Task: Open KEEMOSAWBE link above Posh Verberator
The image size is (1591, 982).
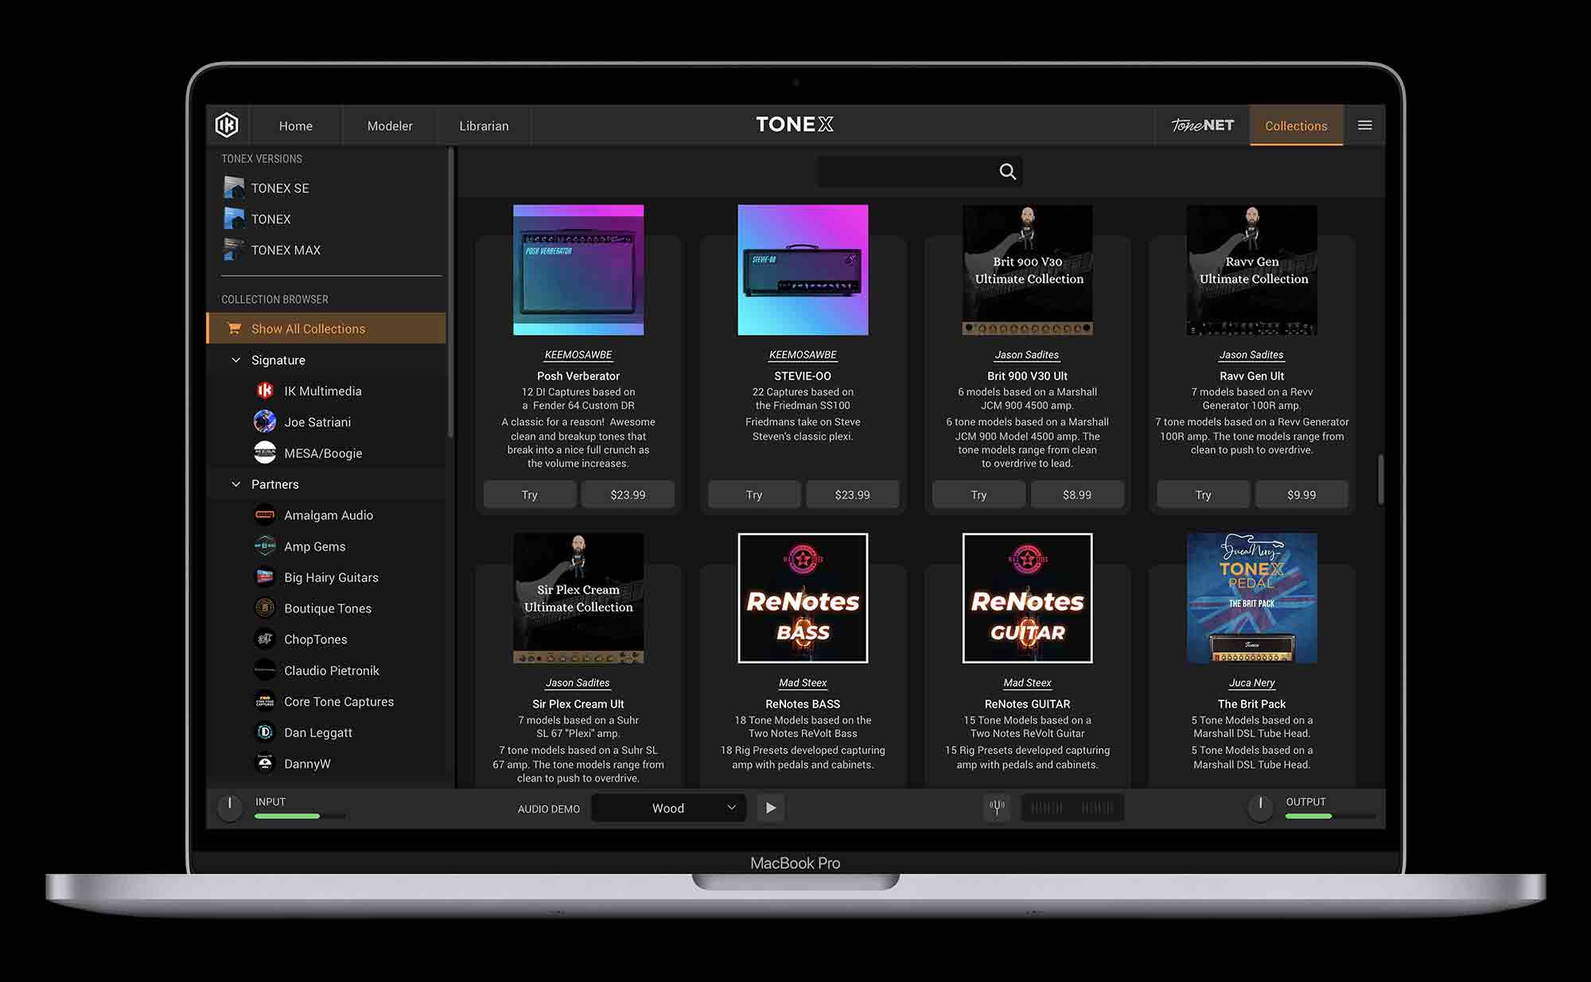Action: 578,355
